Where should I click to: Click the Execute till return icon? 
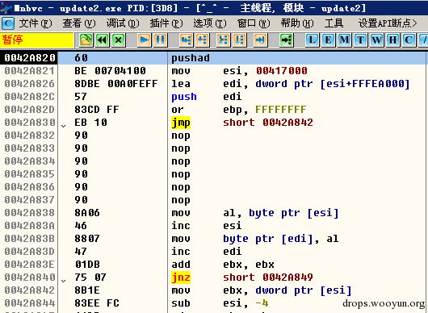260,40
